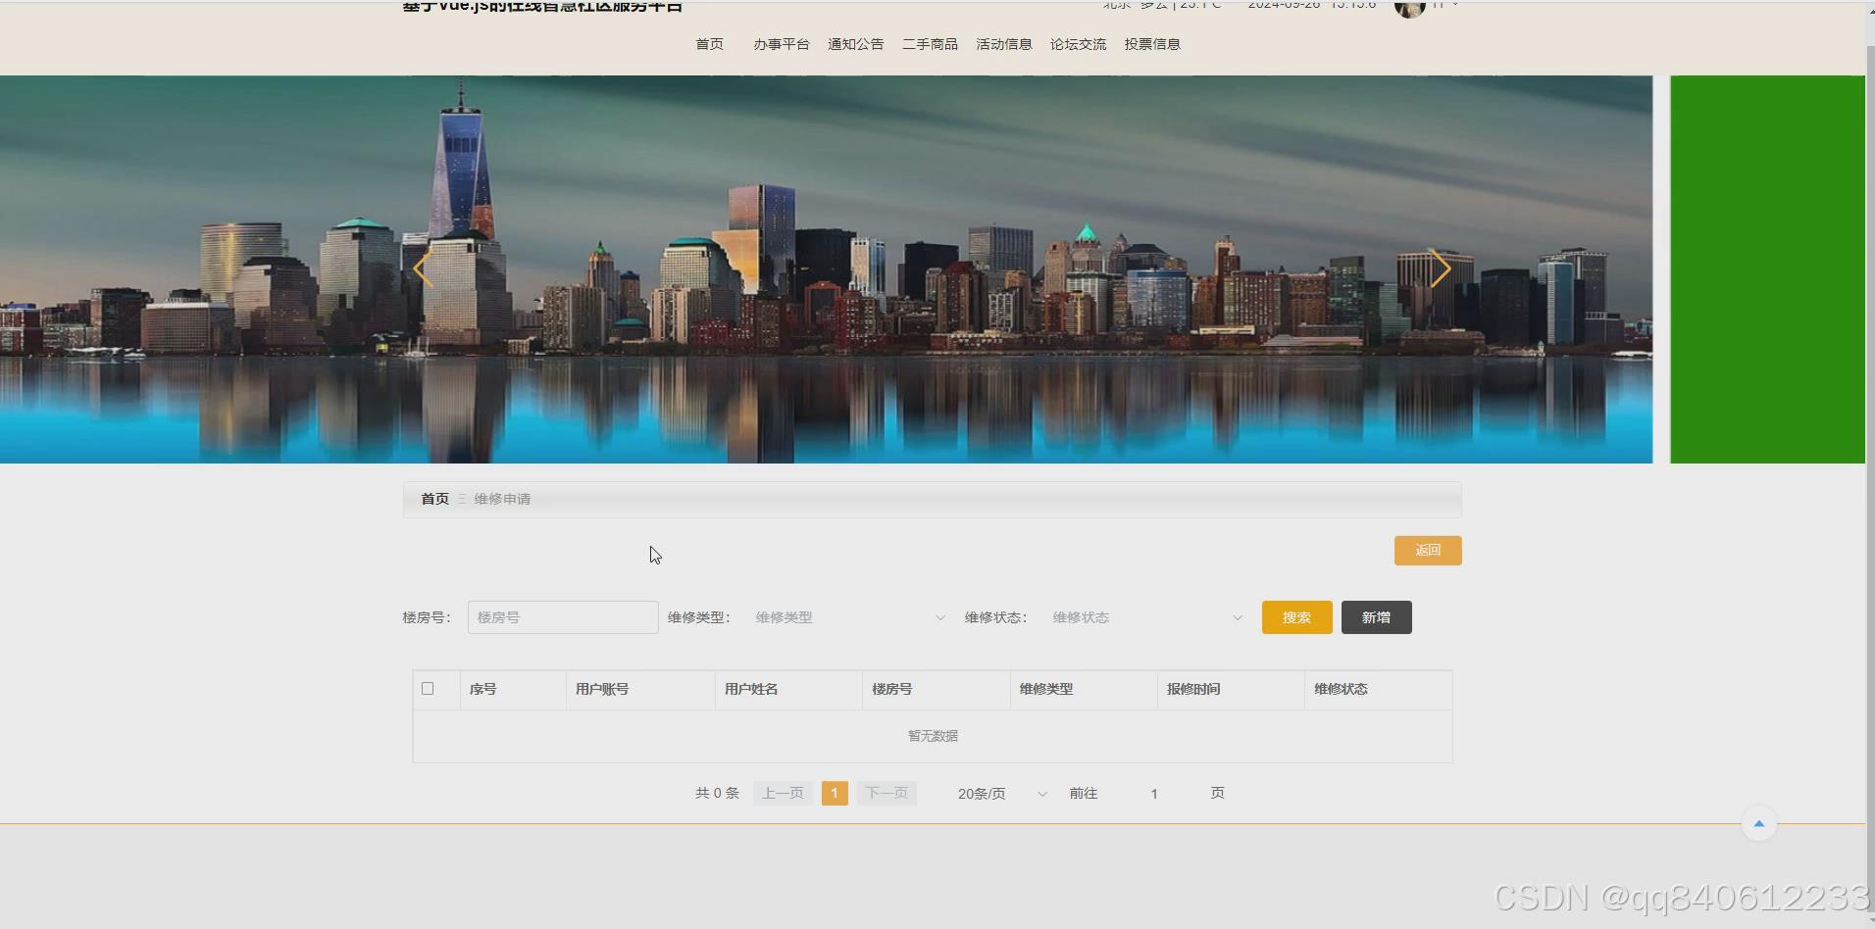Open the 活动信息 menu

(1003, 44)
